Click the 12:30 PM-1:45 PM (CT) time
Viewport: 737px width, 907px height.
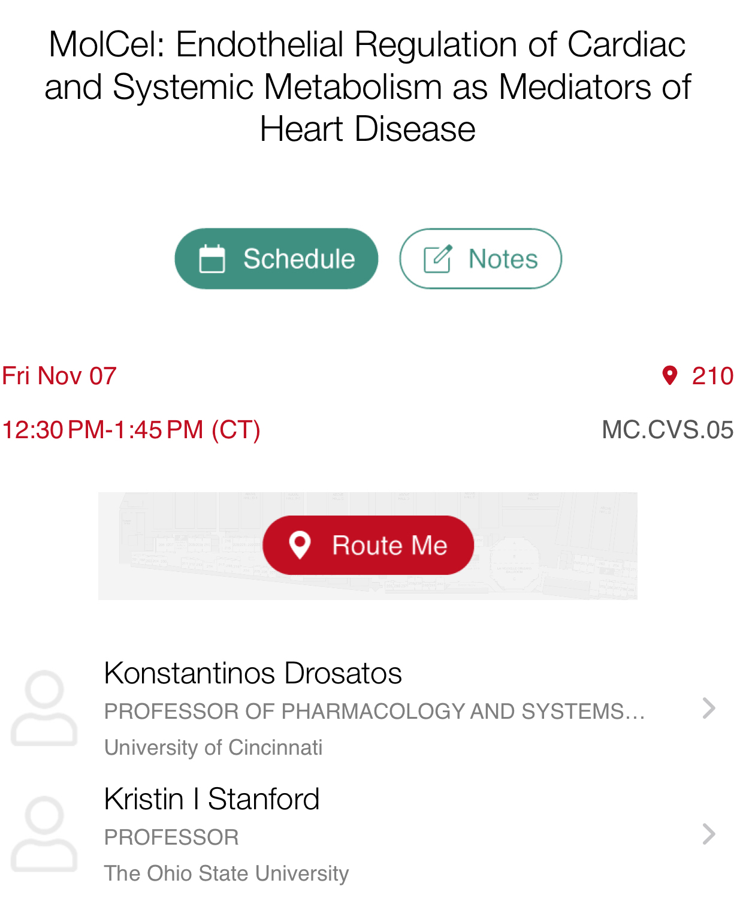131,430
